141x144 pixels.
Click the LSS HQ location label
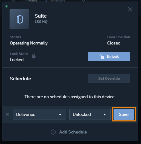pos(41,22)
